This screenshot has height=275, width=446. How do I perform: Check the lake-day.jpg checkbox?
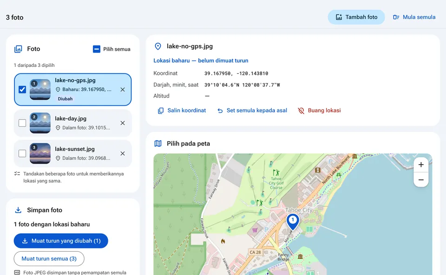pos(22,123)
